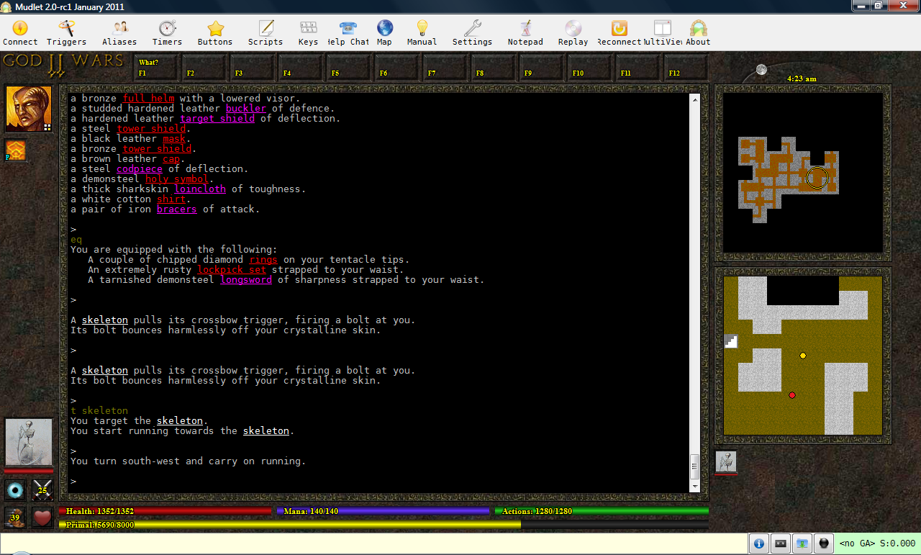Click the 'buckler' item link
921x555 pixels.
click(x=246, y=109)
